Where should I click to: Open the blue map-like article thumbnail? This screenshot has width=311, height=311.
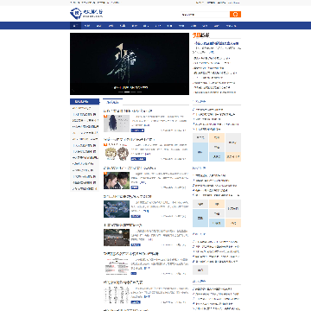tap(117, 209)
